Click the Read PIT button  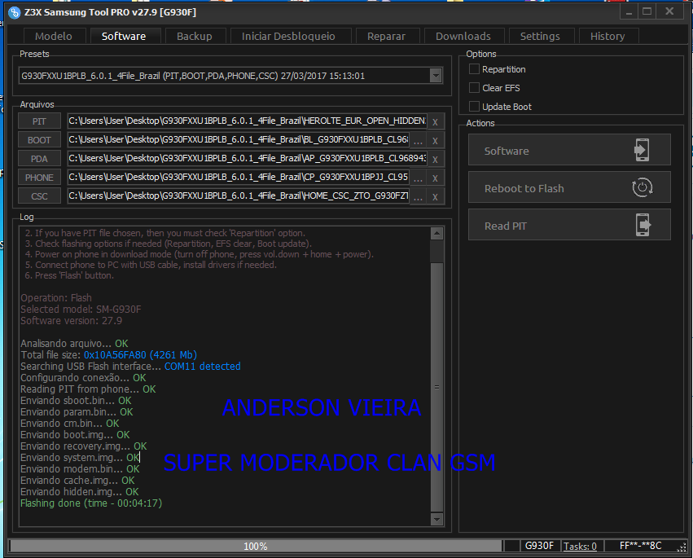point(569,225)
